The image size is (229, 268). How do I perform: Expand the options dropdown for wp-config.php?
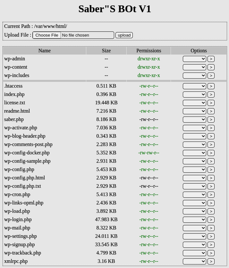[x=194, y=169]
